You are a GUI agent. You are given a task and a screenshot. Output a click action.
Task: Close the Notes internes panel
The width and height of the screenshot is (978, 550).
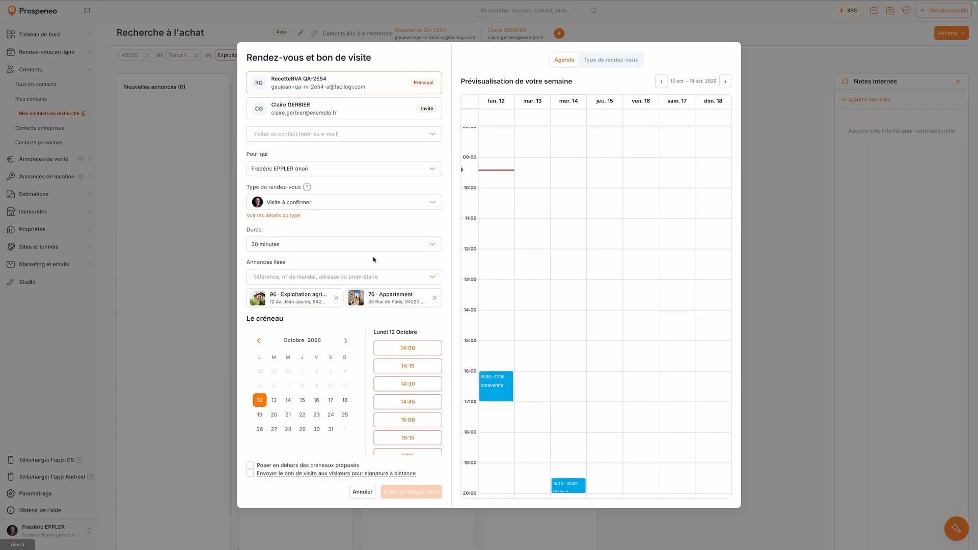click(958, 81)
